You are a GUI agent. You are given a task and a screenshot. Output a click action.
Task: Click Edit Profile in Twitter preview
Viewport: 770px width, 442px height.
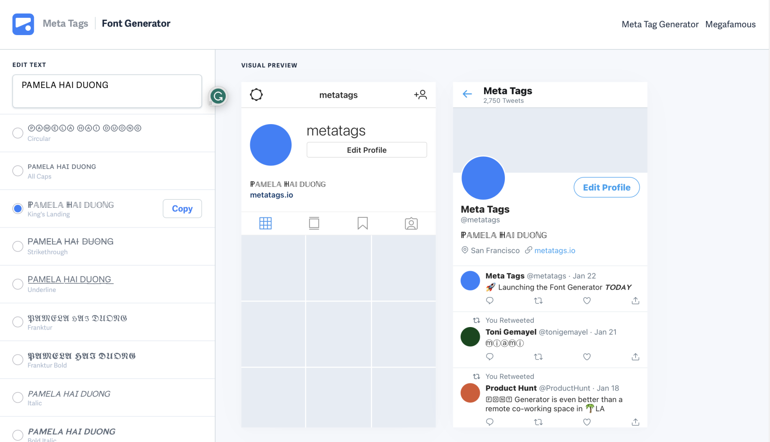click(x=607, y=188)
